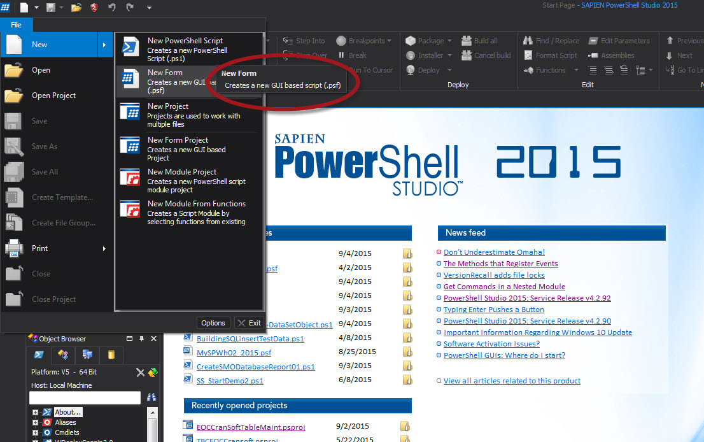Click the Object Browser tree scroll-up arrow

pyautogui.click(x=153, y=412)
